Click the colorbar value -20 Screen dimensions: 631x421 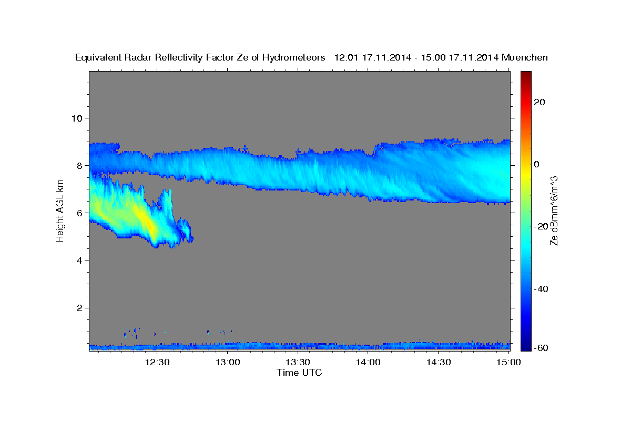(x=541, y=226)
